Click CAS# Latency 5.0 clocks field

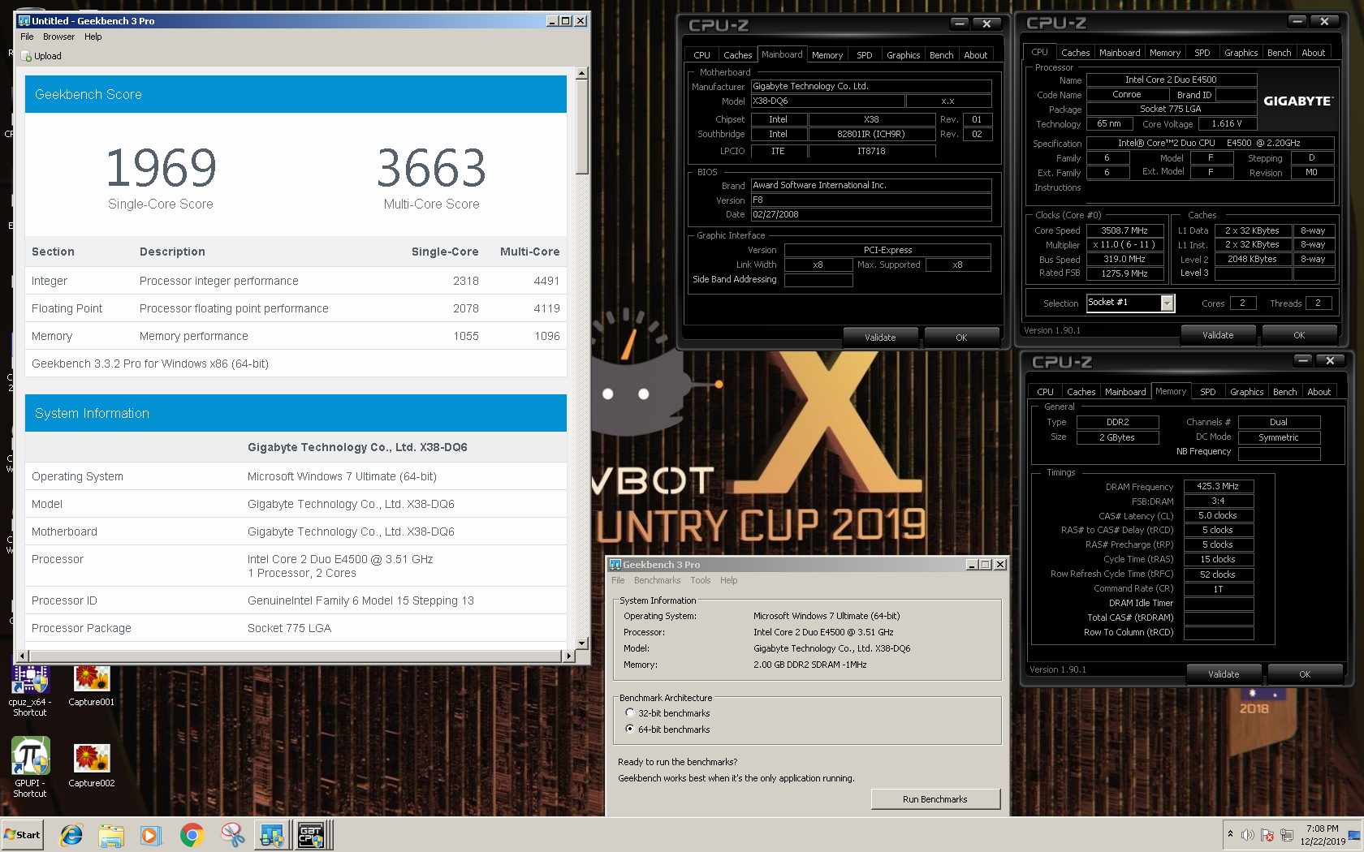tap(1218, 515)
